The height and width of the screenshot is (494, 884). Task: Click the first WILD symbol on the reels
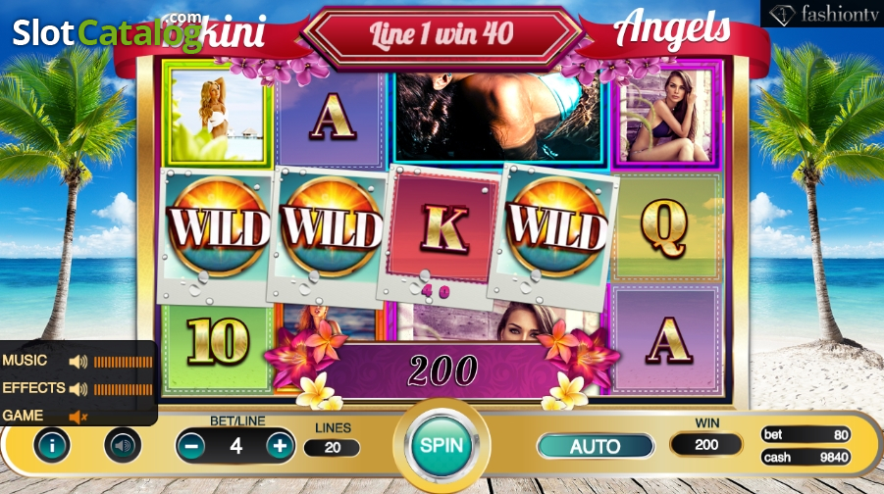pyautogui.click(x=218, y=229)
